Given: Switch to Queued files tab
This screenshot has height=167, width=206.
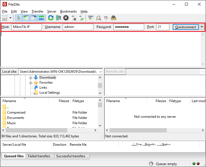Looking at the screenshot, I should [14, 156].
